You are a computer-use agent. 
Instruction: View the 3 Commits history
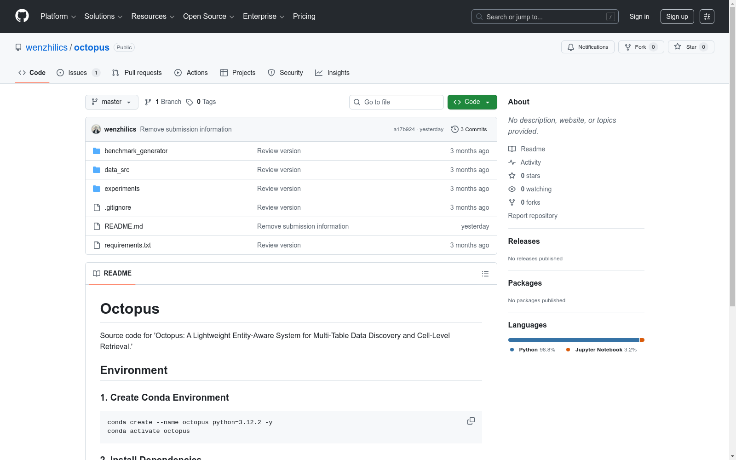tap(469, 129)
